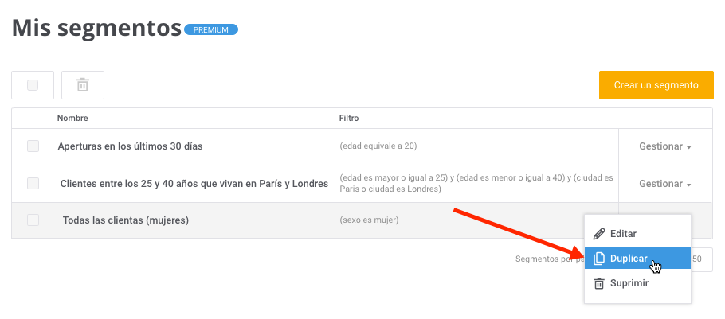Open the segment named Todas las clientas (mujeres)
725x319 pixels.
126,220
